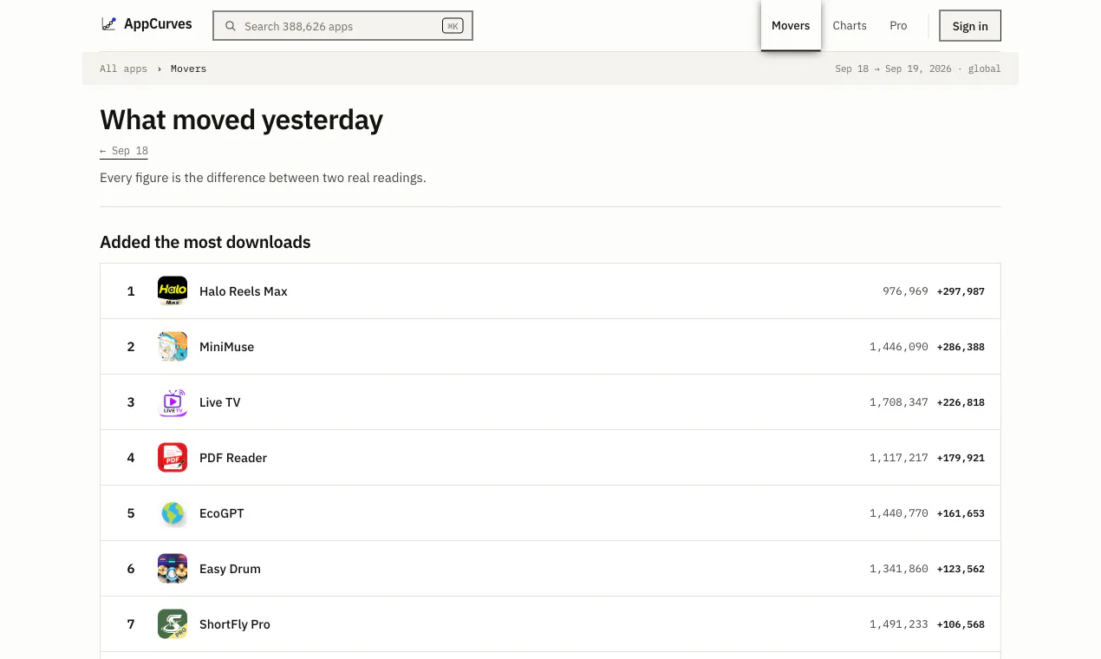The image size is (1101, 659).
Task: Open the ShortFly Pro entry
Action: (550, 624)
